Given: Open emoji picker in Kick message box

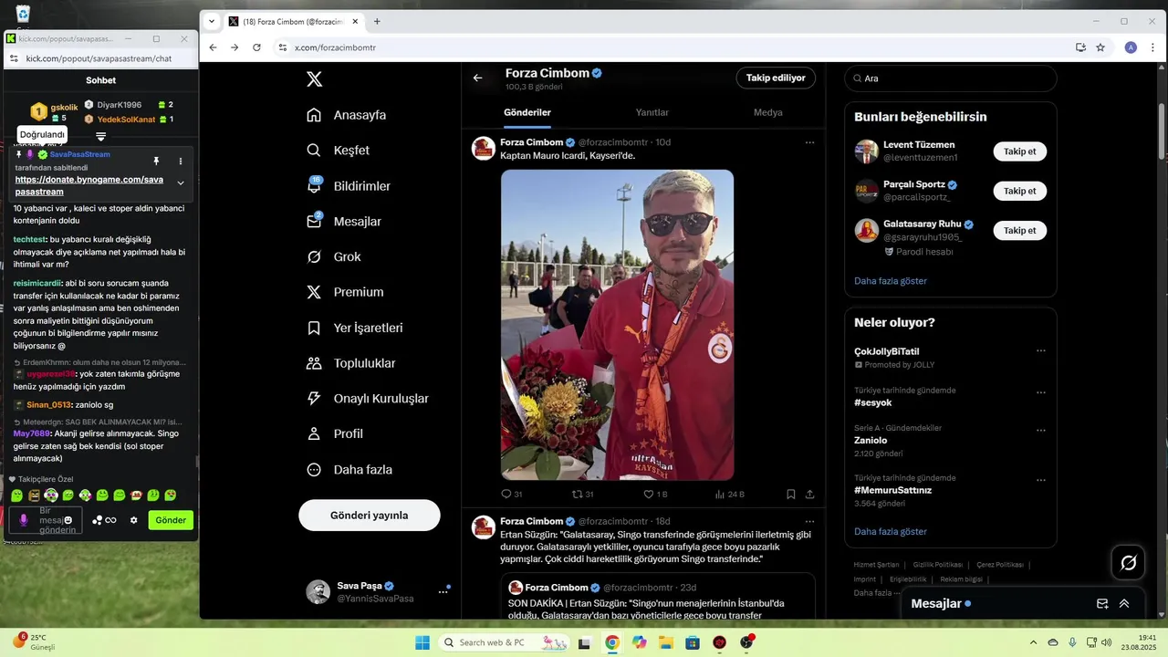Looking at the screenshot, I should click(x=68, y=520).
